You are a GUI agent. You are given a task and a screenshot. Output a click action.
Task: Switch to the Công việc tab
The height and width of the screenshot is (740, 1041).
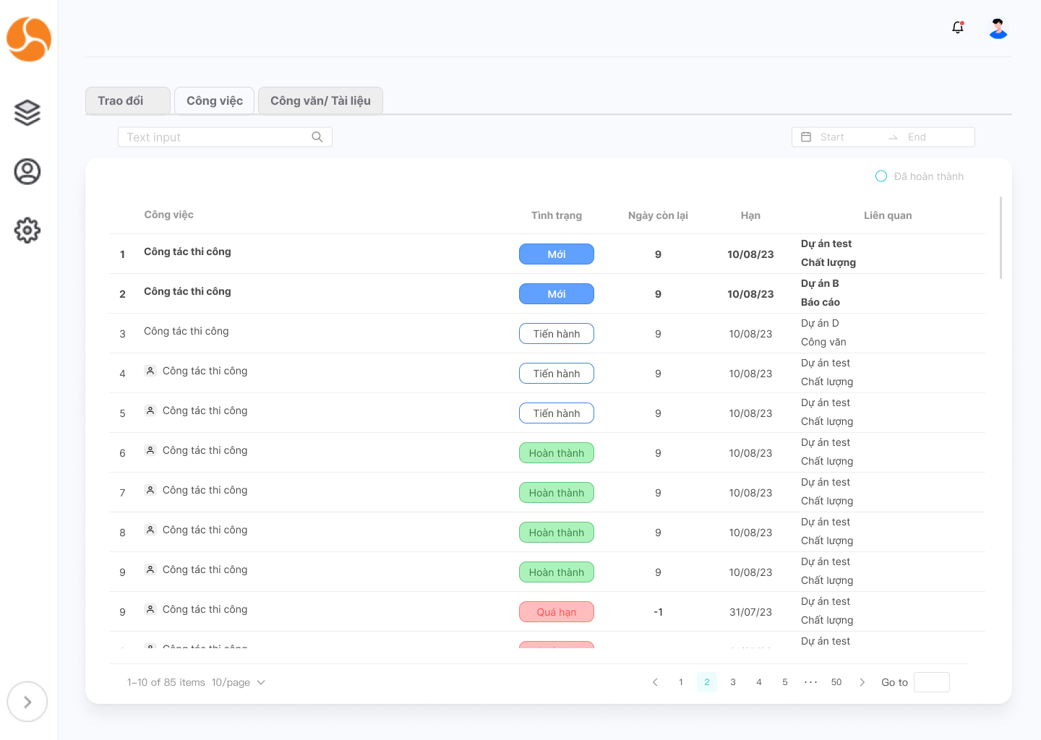click(215, 101)
